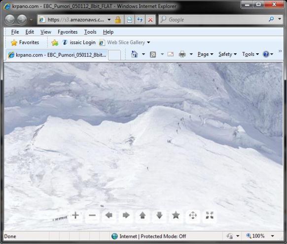
Task: Tilt the panorama down with the down arrow
Action: click(159, 215)
